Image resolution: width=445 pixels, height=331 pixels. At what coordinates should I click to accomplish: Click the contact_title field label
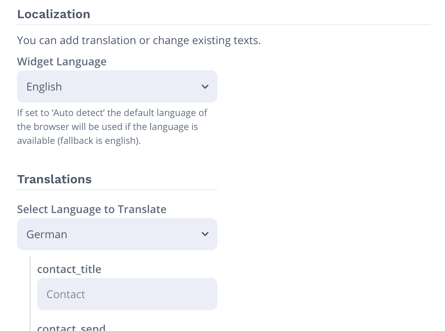tap(69, 269)
